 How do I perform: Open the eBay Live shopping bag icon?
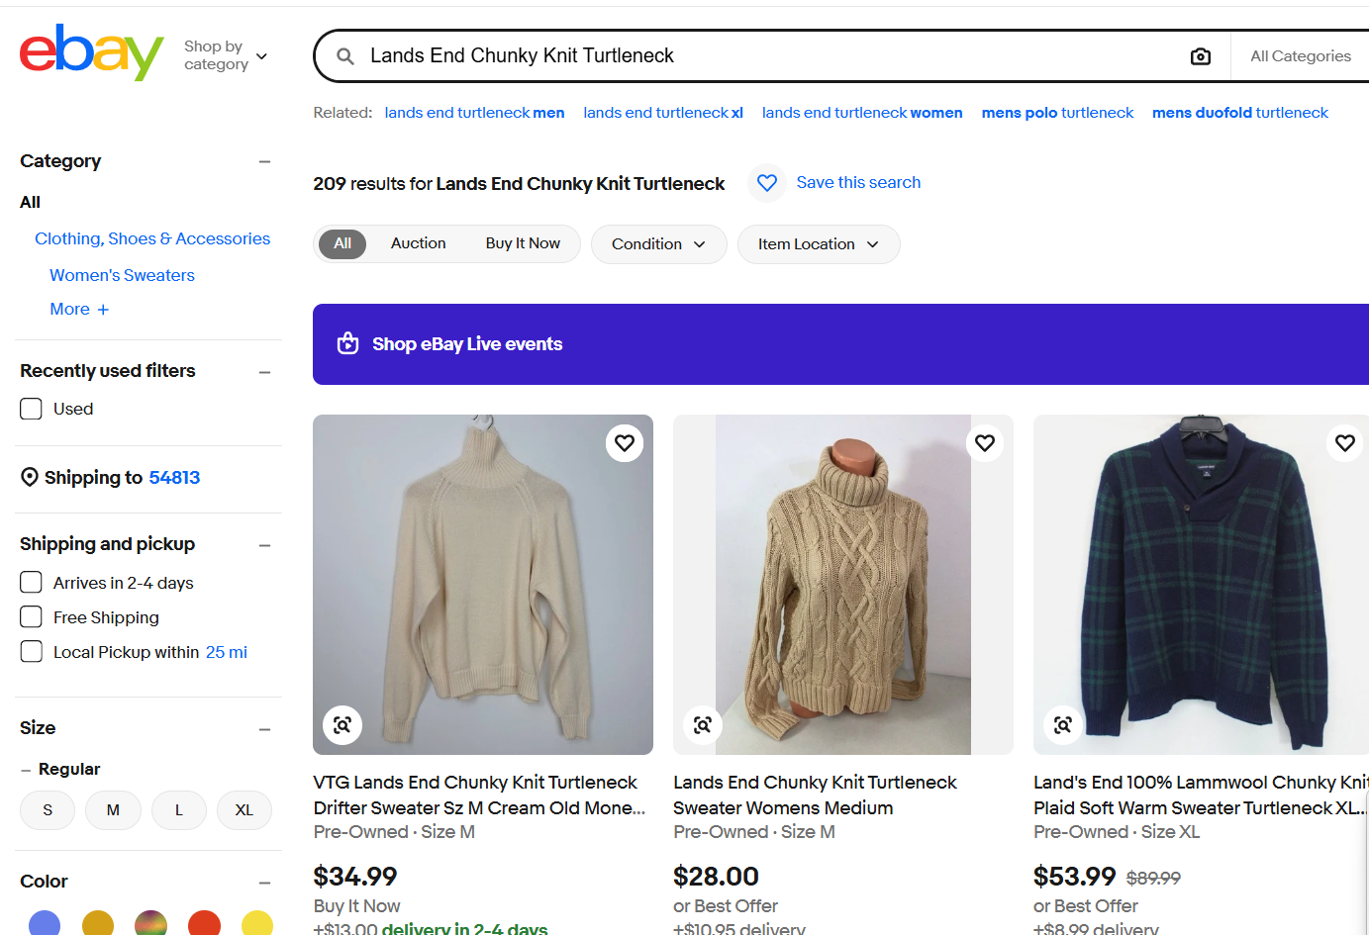pyautogui.click(x=347, y=343)
